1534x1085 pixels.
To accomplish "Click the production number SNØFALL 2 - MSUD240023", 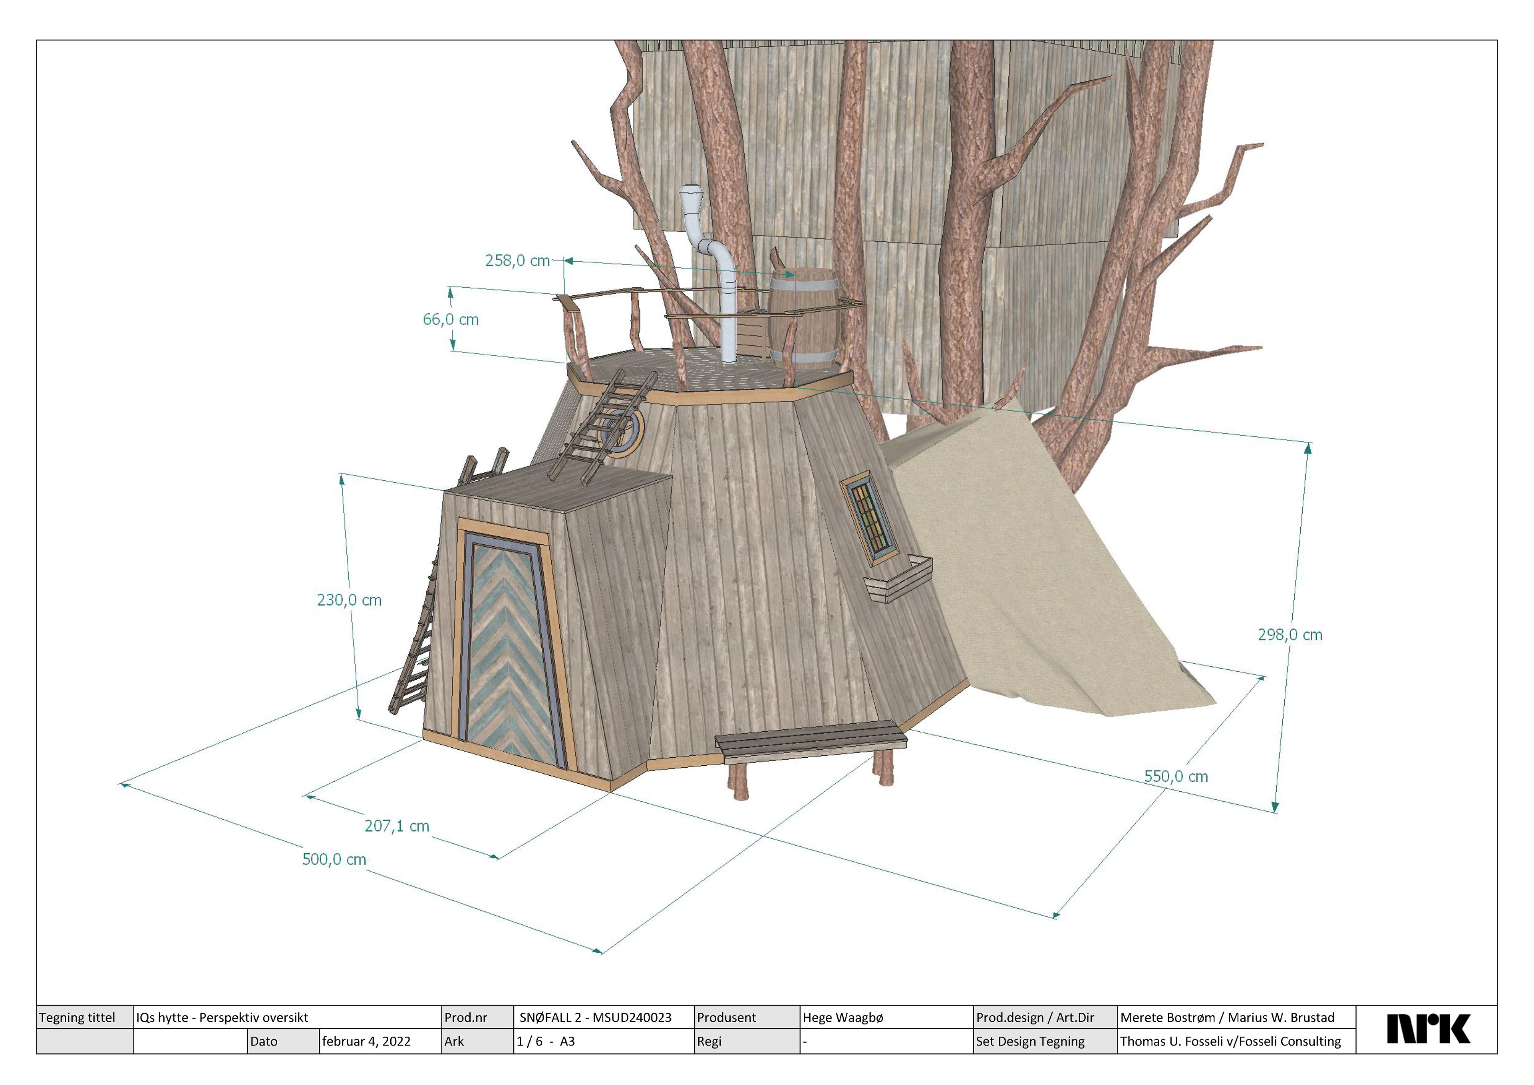I will click(595, 1017).
